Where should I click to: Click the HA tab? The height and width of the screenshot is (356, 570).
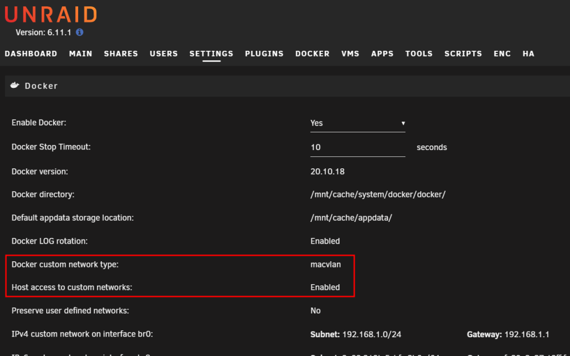pos(528,54)
